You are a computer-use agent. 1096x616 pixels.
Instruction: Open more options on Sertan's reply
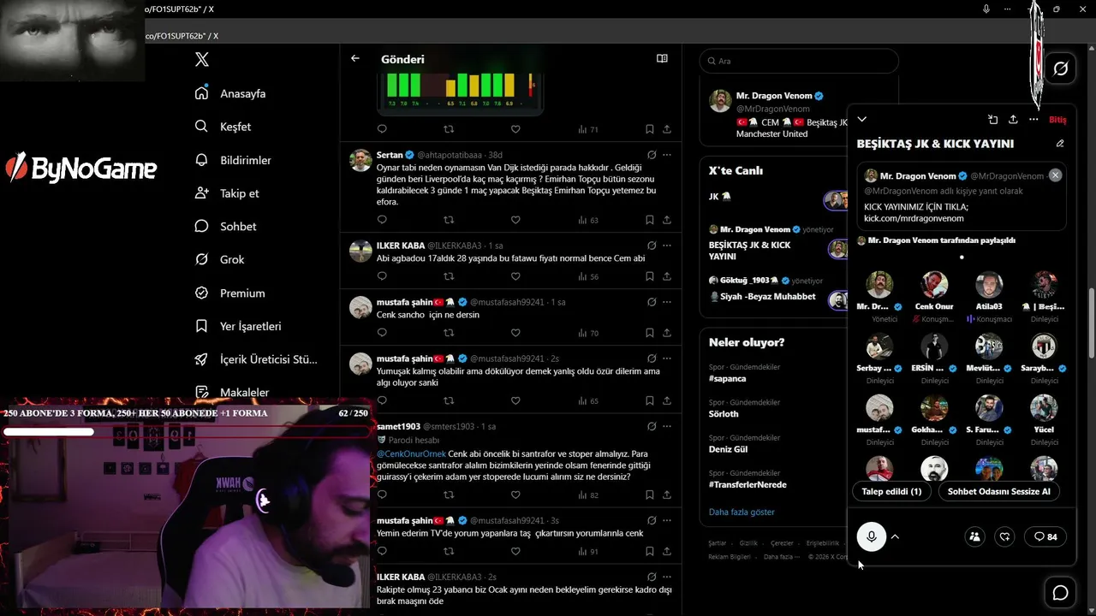point(667,155)
